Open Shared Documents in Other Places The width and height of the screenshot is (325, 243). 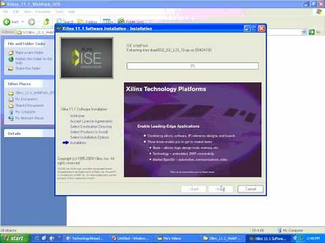(x=30, y=105)
